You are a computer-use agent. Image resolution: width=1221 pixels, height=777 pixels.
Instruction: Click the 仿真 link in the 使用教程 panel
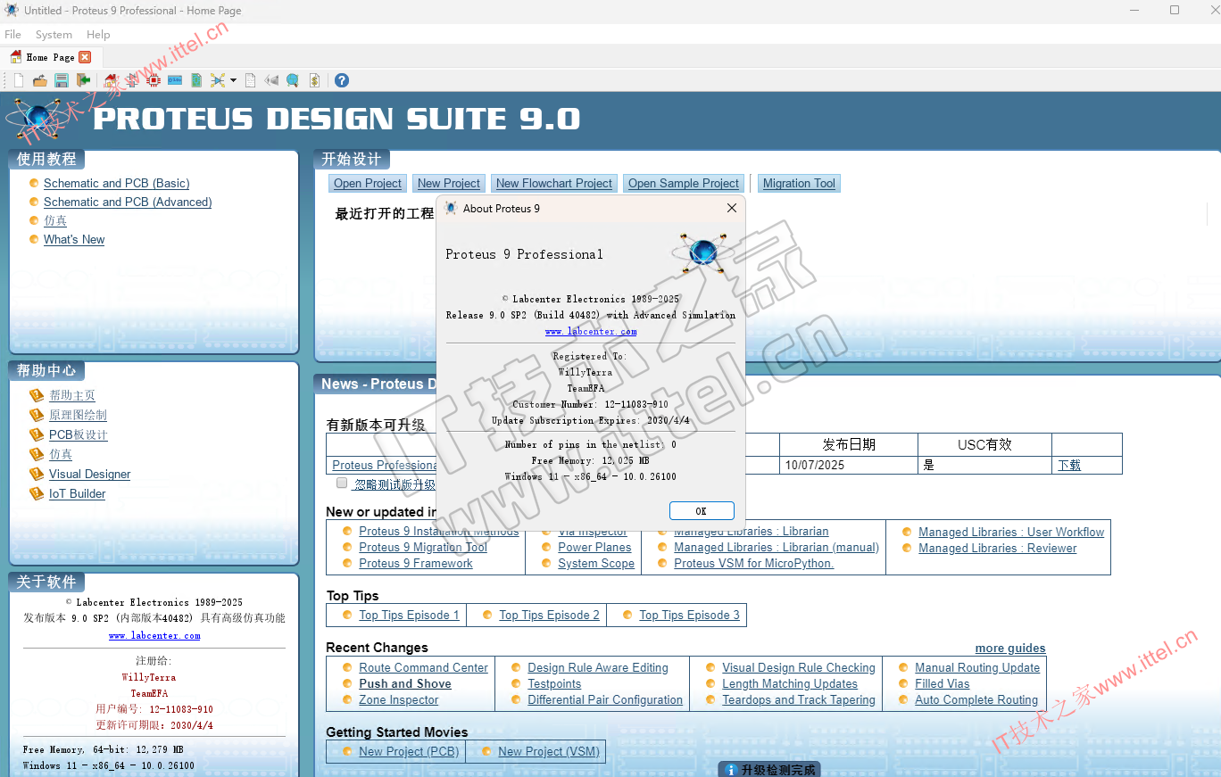55,221
